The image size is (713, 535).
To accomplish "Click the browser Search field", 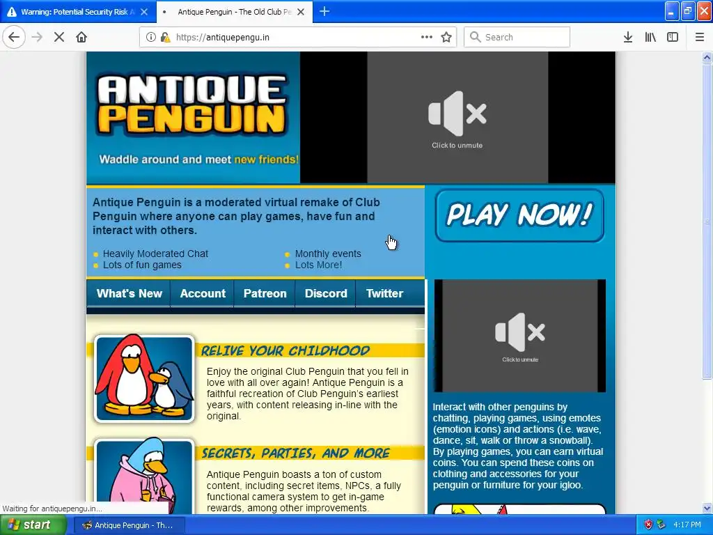I will [517, 37].
